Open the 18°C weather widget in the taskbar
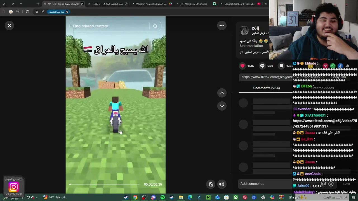 coord(55,197)
